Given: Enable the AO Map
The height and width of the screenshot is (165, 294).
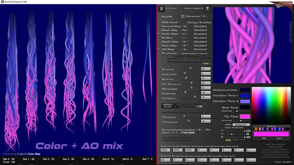Looking at the screenshot, I should pos(200,50).
